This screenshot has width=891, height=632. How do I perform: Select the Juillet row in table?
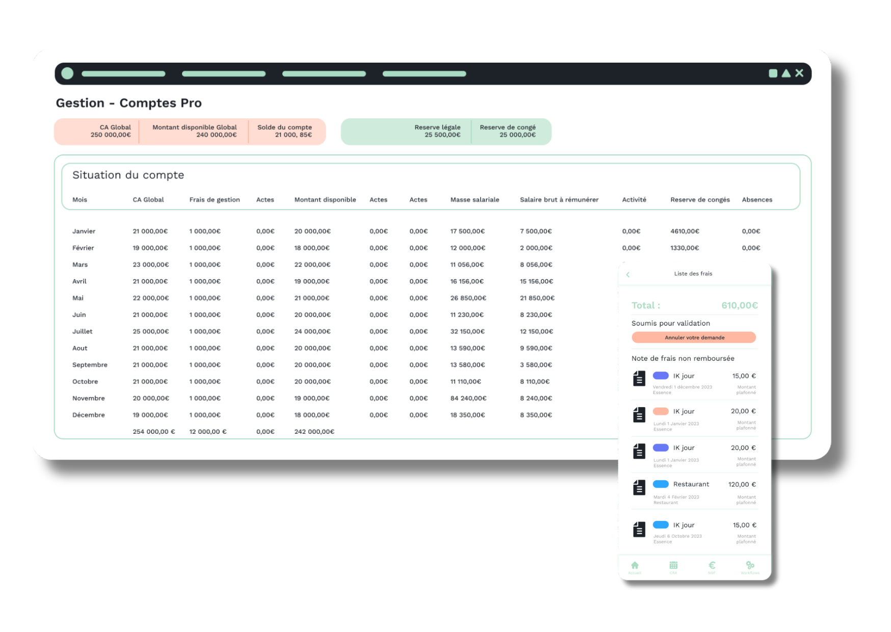[x=83, y=331]
